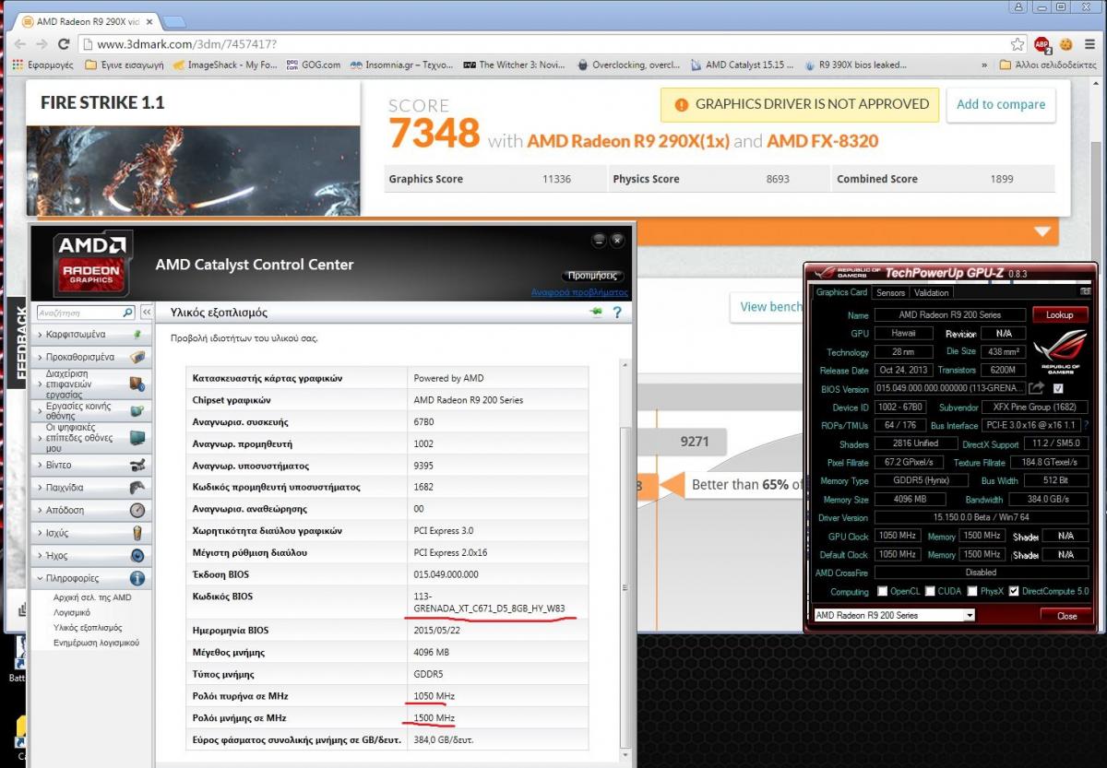Click the Προκαθορισμένα presets icon
This screenshot has height=768, width=1107.
pos(137,357)
